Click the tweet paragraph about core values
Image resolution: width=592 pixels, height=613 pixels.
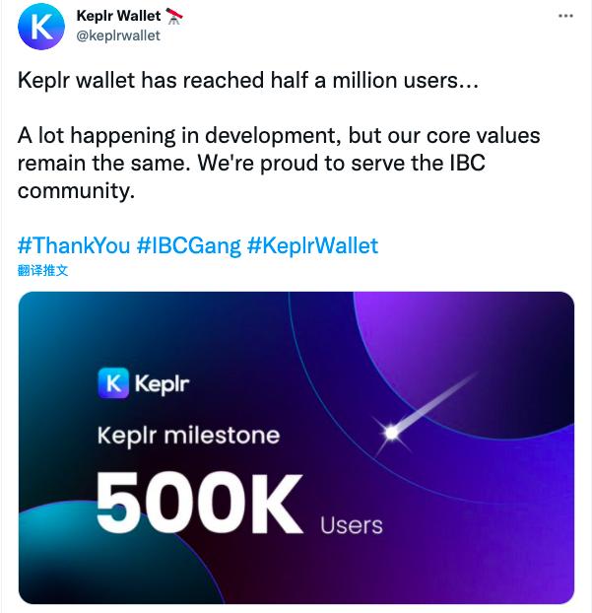tap(279, 149)
